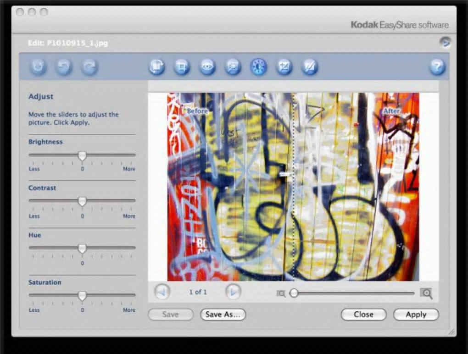Image resolution: width=468 pixels, height=354 pixels.
Task: Click the graffiti picture preview
Action: pos(293,187)
